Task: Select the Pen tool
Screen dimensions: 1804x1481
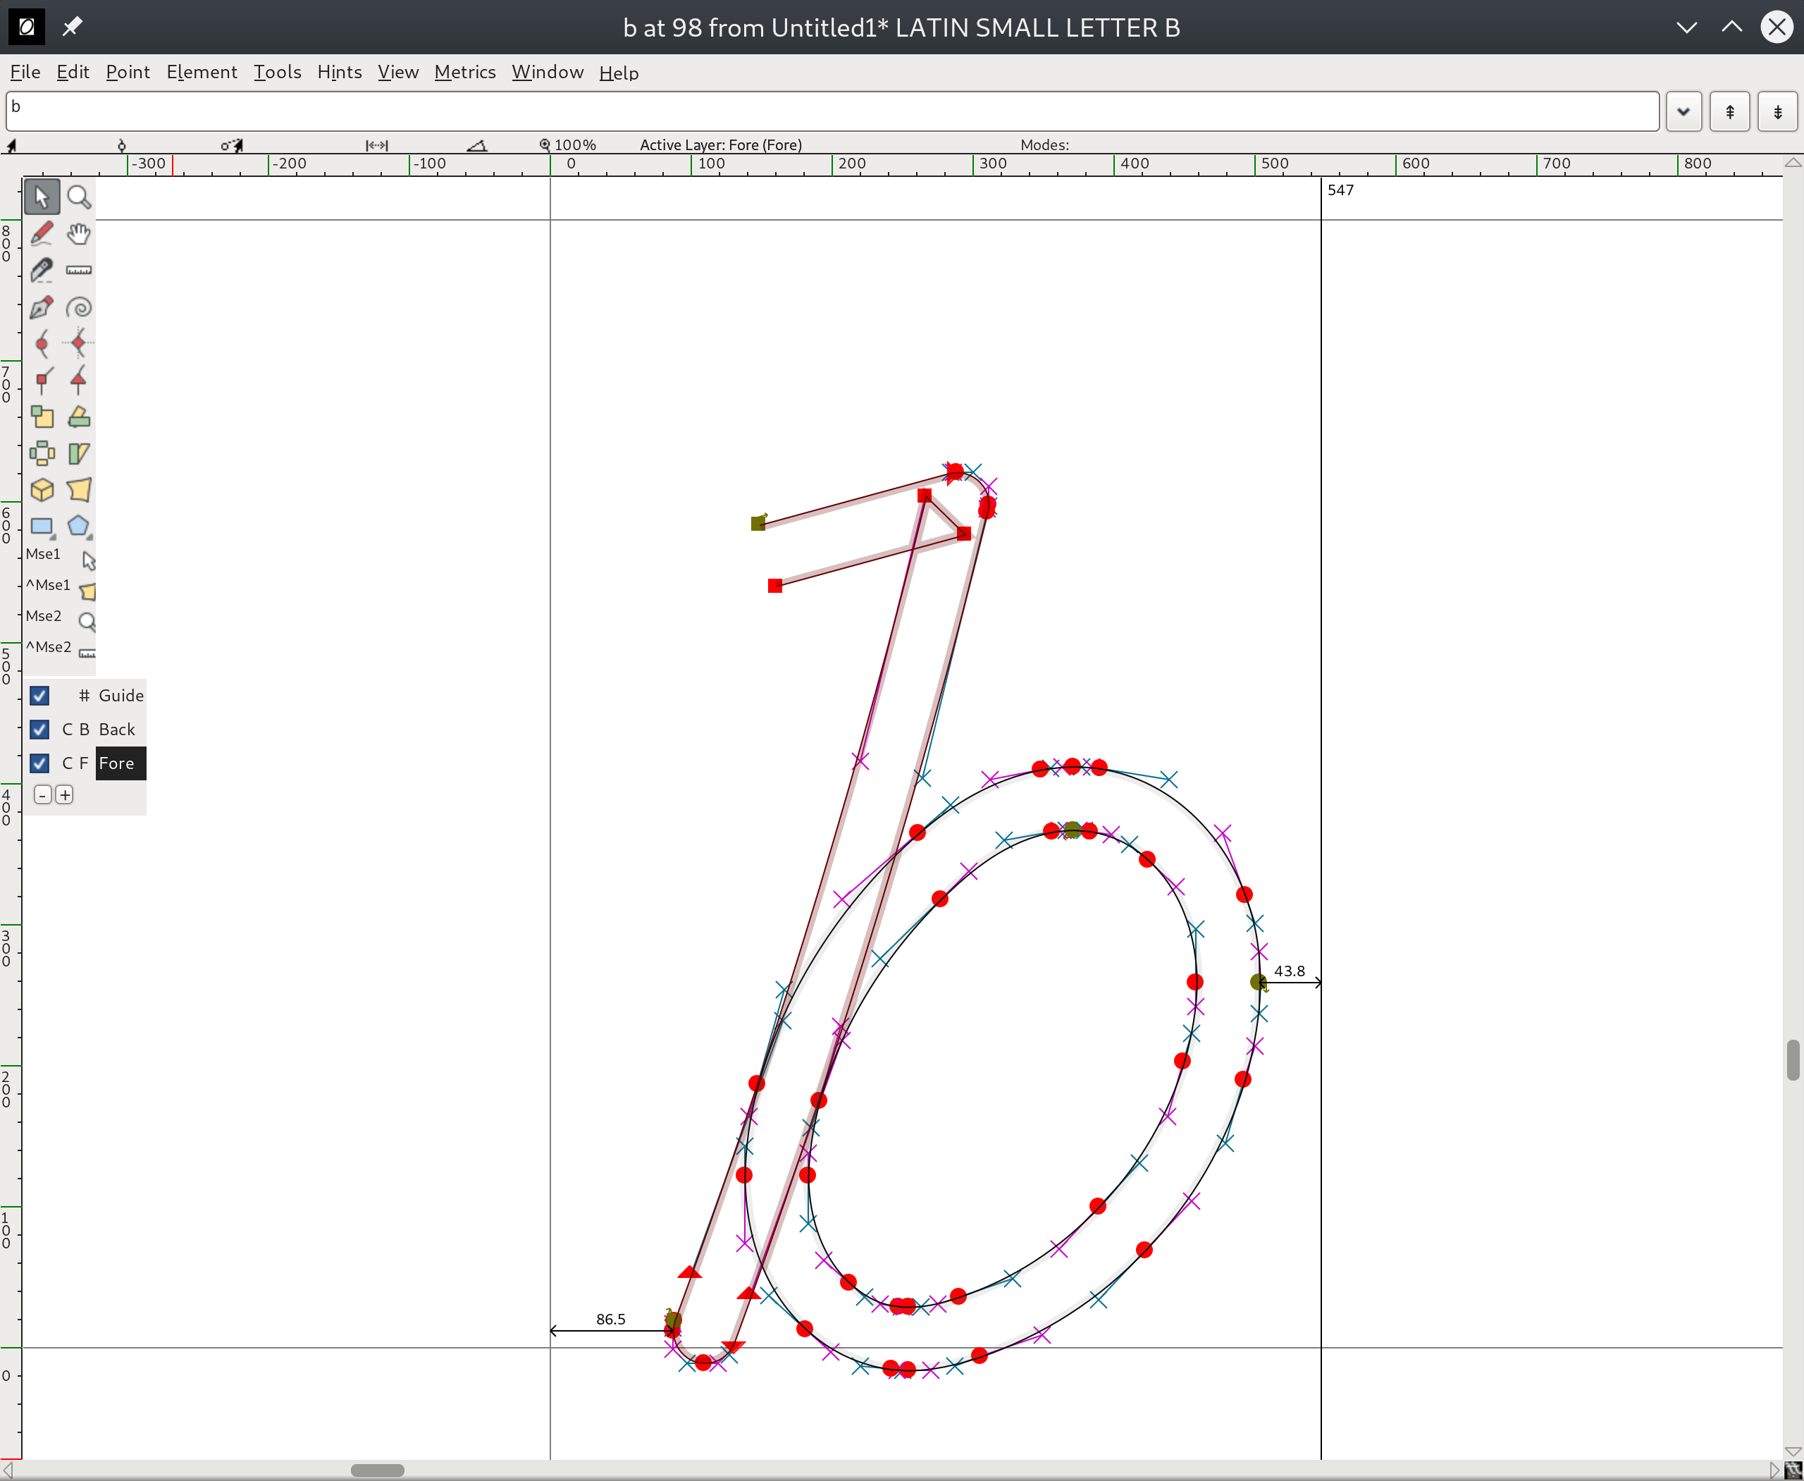Action: point(42,307)
